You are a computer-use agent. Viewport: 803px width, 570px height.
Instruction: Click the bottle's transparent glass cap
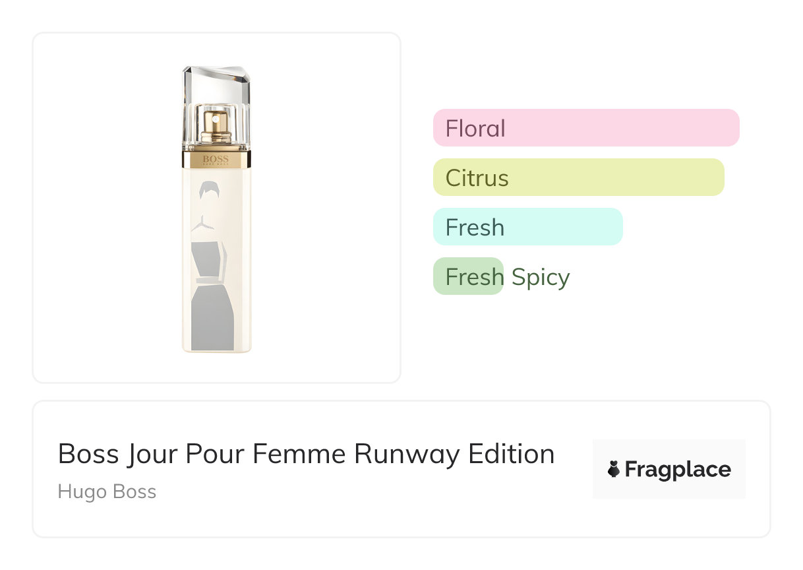(216, 86)
